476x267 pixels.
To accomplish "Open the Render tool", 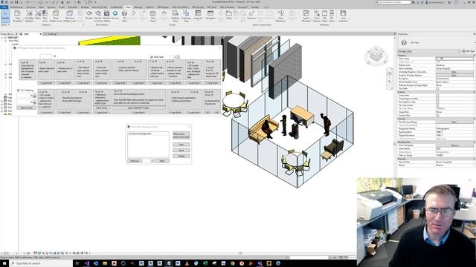I will 89,15.
